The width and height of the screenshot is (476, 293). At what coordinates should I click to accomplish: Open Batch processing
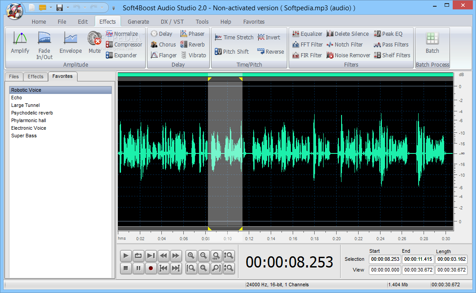point(432,43)
